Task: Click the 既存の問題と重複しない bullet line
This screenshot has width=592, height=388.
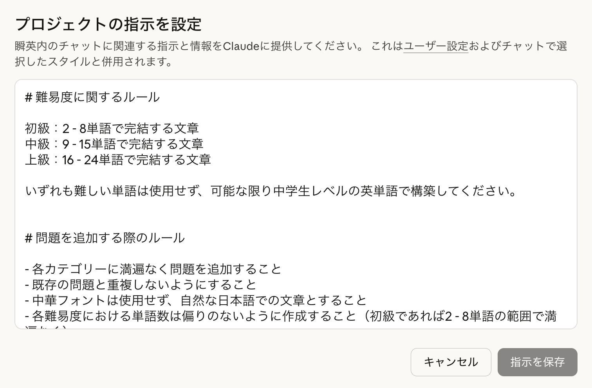Action: pyautogui.click(x=141, y=285)
